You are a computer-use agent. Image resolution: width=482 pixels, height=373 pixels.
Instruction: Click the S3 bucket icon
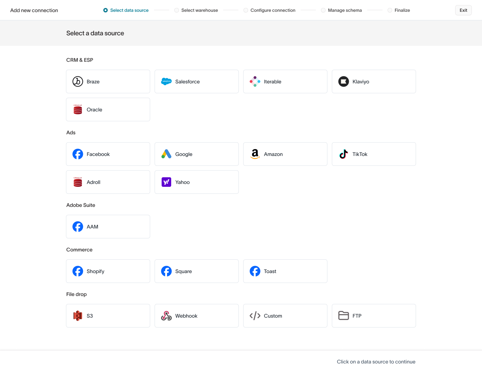[77, 316]
